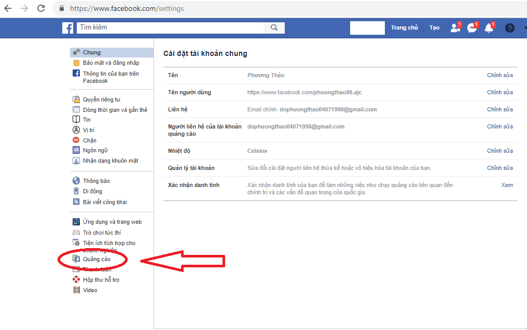Open Di động settings

[92, 191]
